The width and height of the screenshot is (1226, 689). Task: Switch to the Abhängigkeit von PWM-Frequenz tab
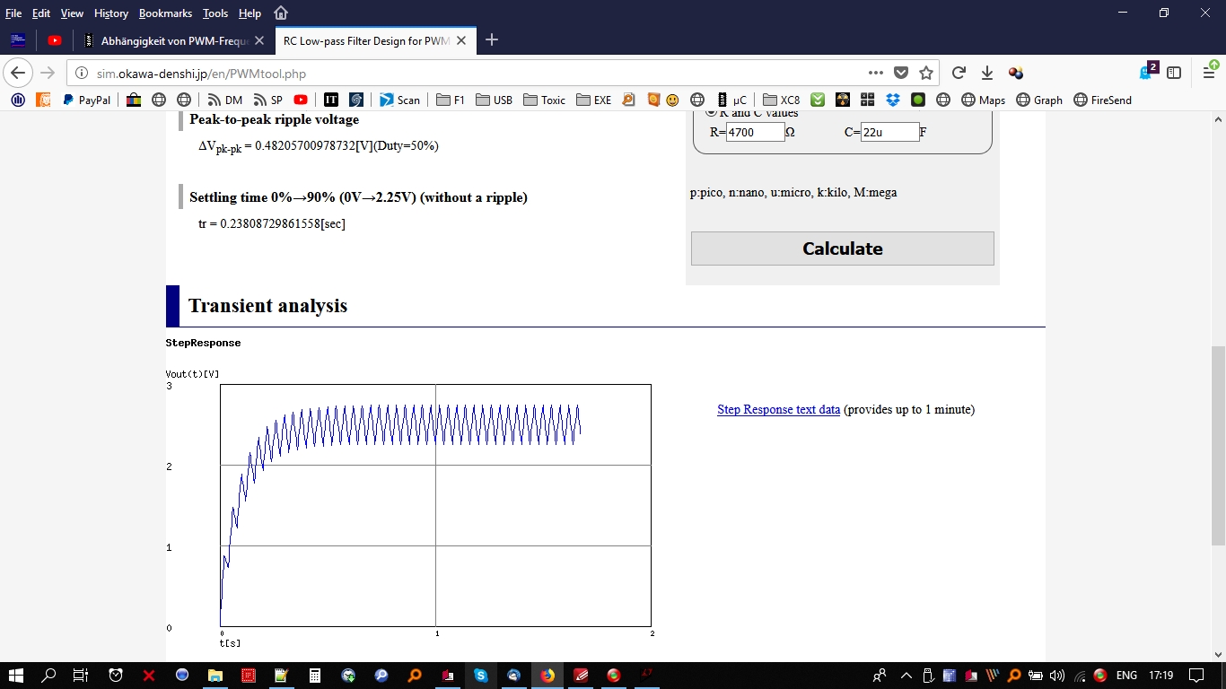(176, 40)
